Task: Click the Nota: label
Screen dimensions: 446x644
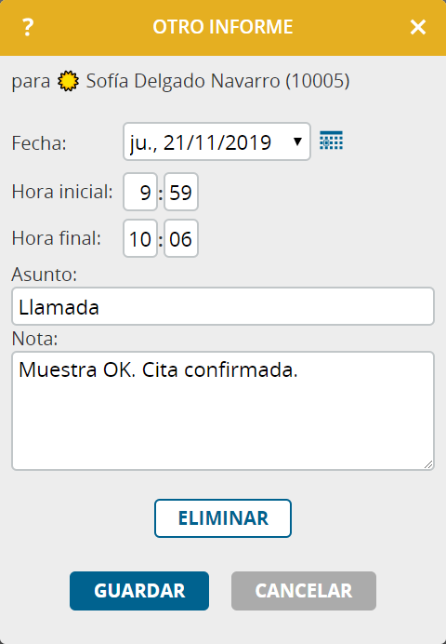Action: (35, 339)
